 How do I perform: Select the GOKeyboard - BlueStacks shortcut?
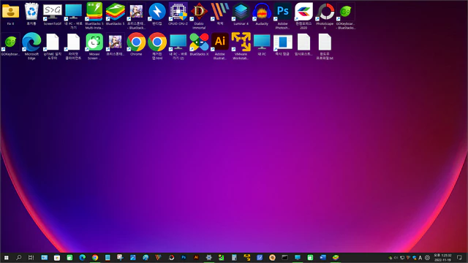346,15
